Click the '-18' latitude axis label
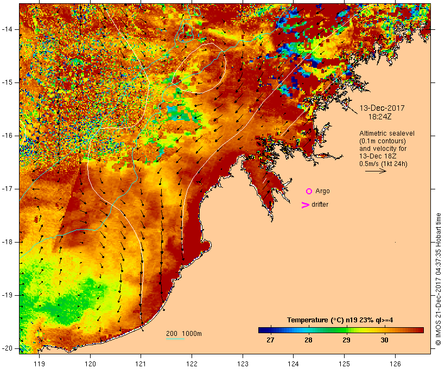This screenshot has height=369, width=445. (x=7, y=242)
